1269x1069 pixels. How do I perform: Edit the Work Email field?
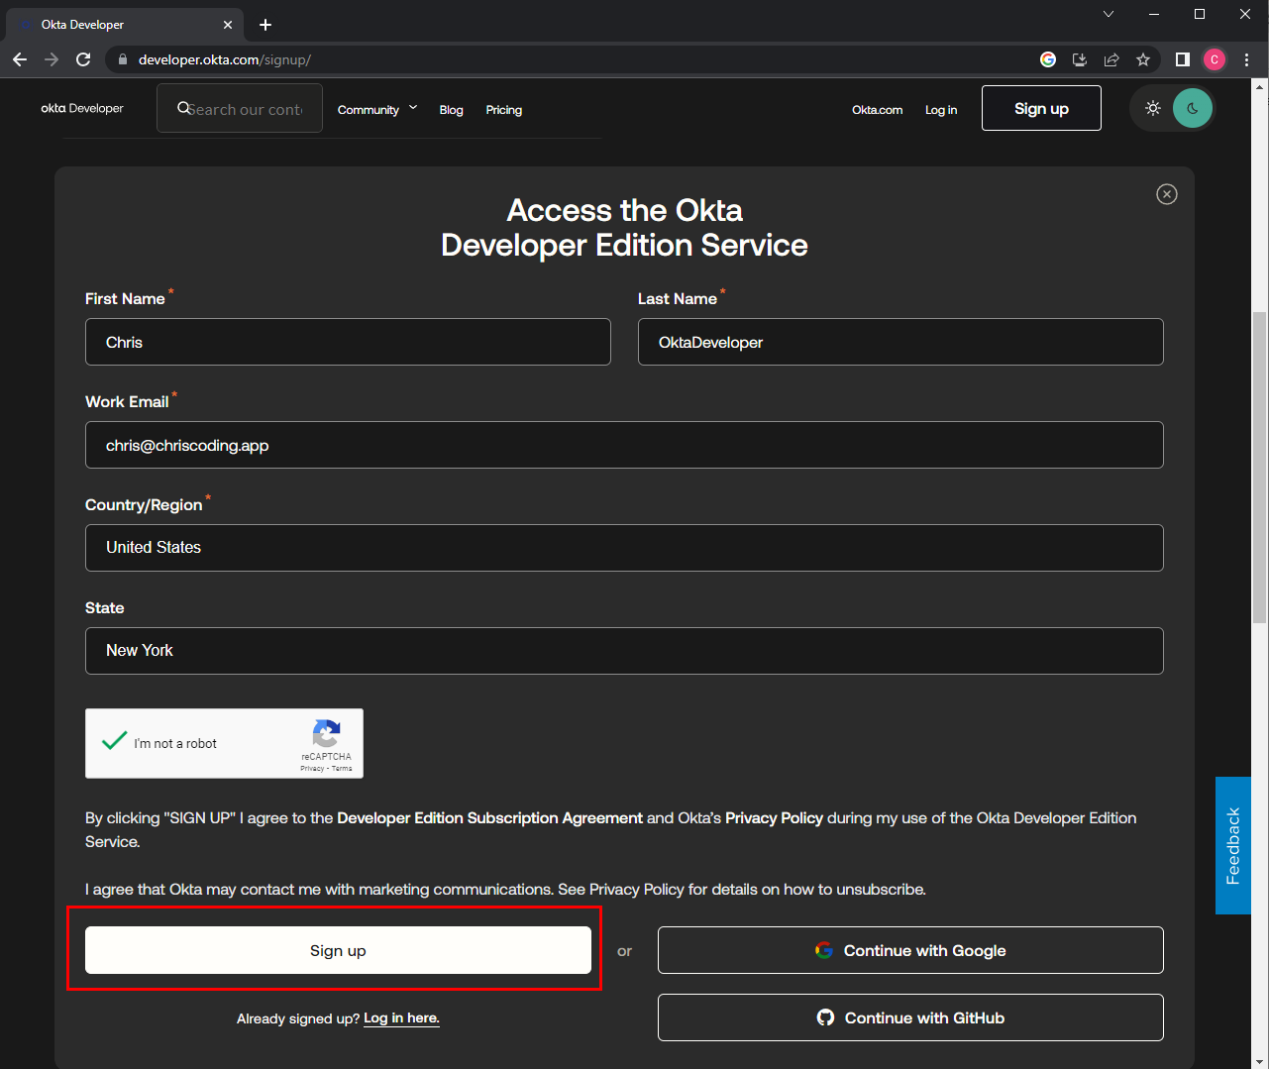pos(624,445)
